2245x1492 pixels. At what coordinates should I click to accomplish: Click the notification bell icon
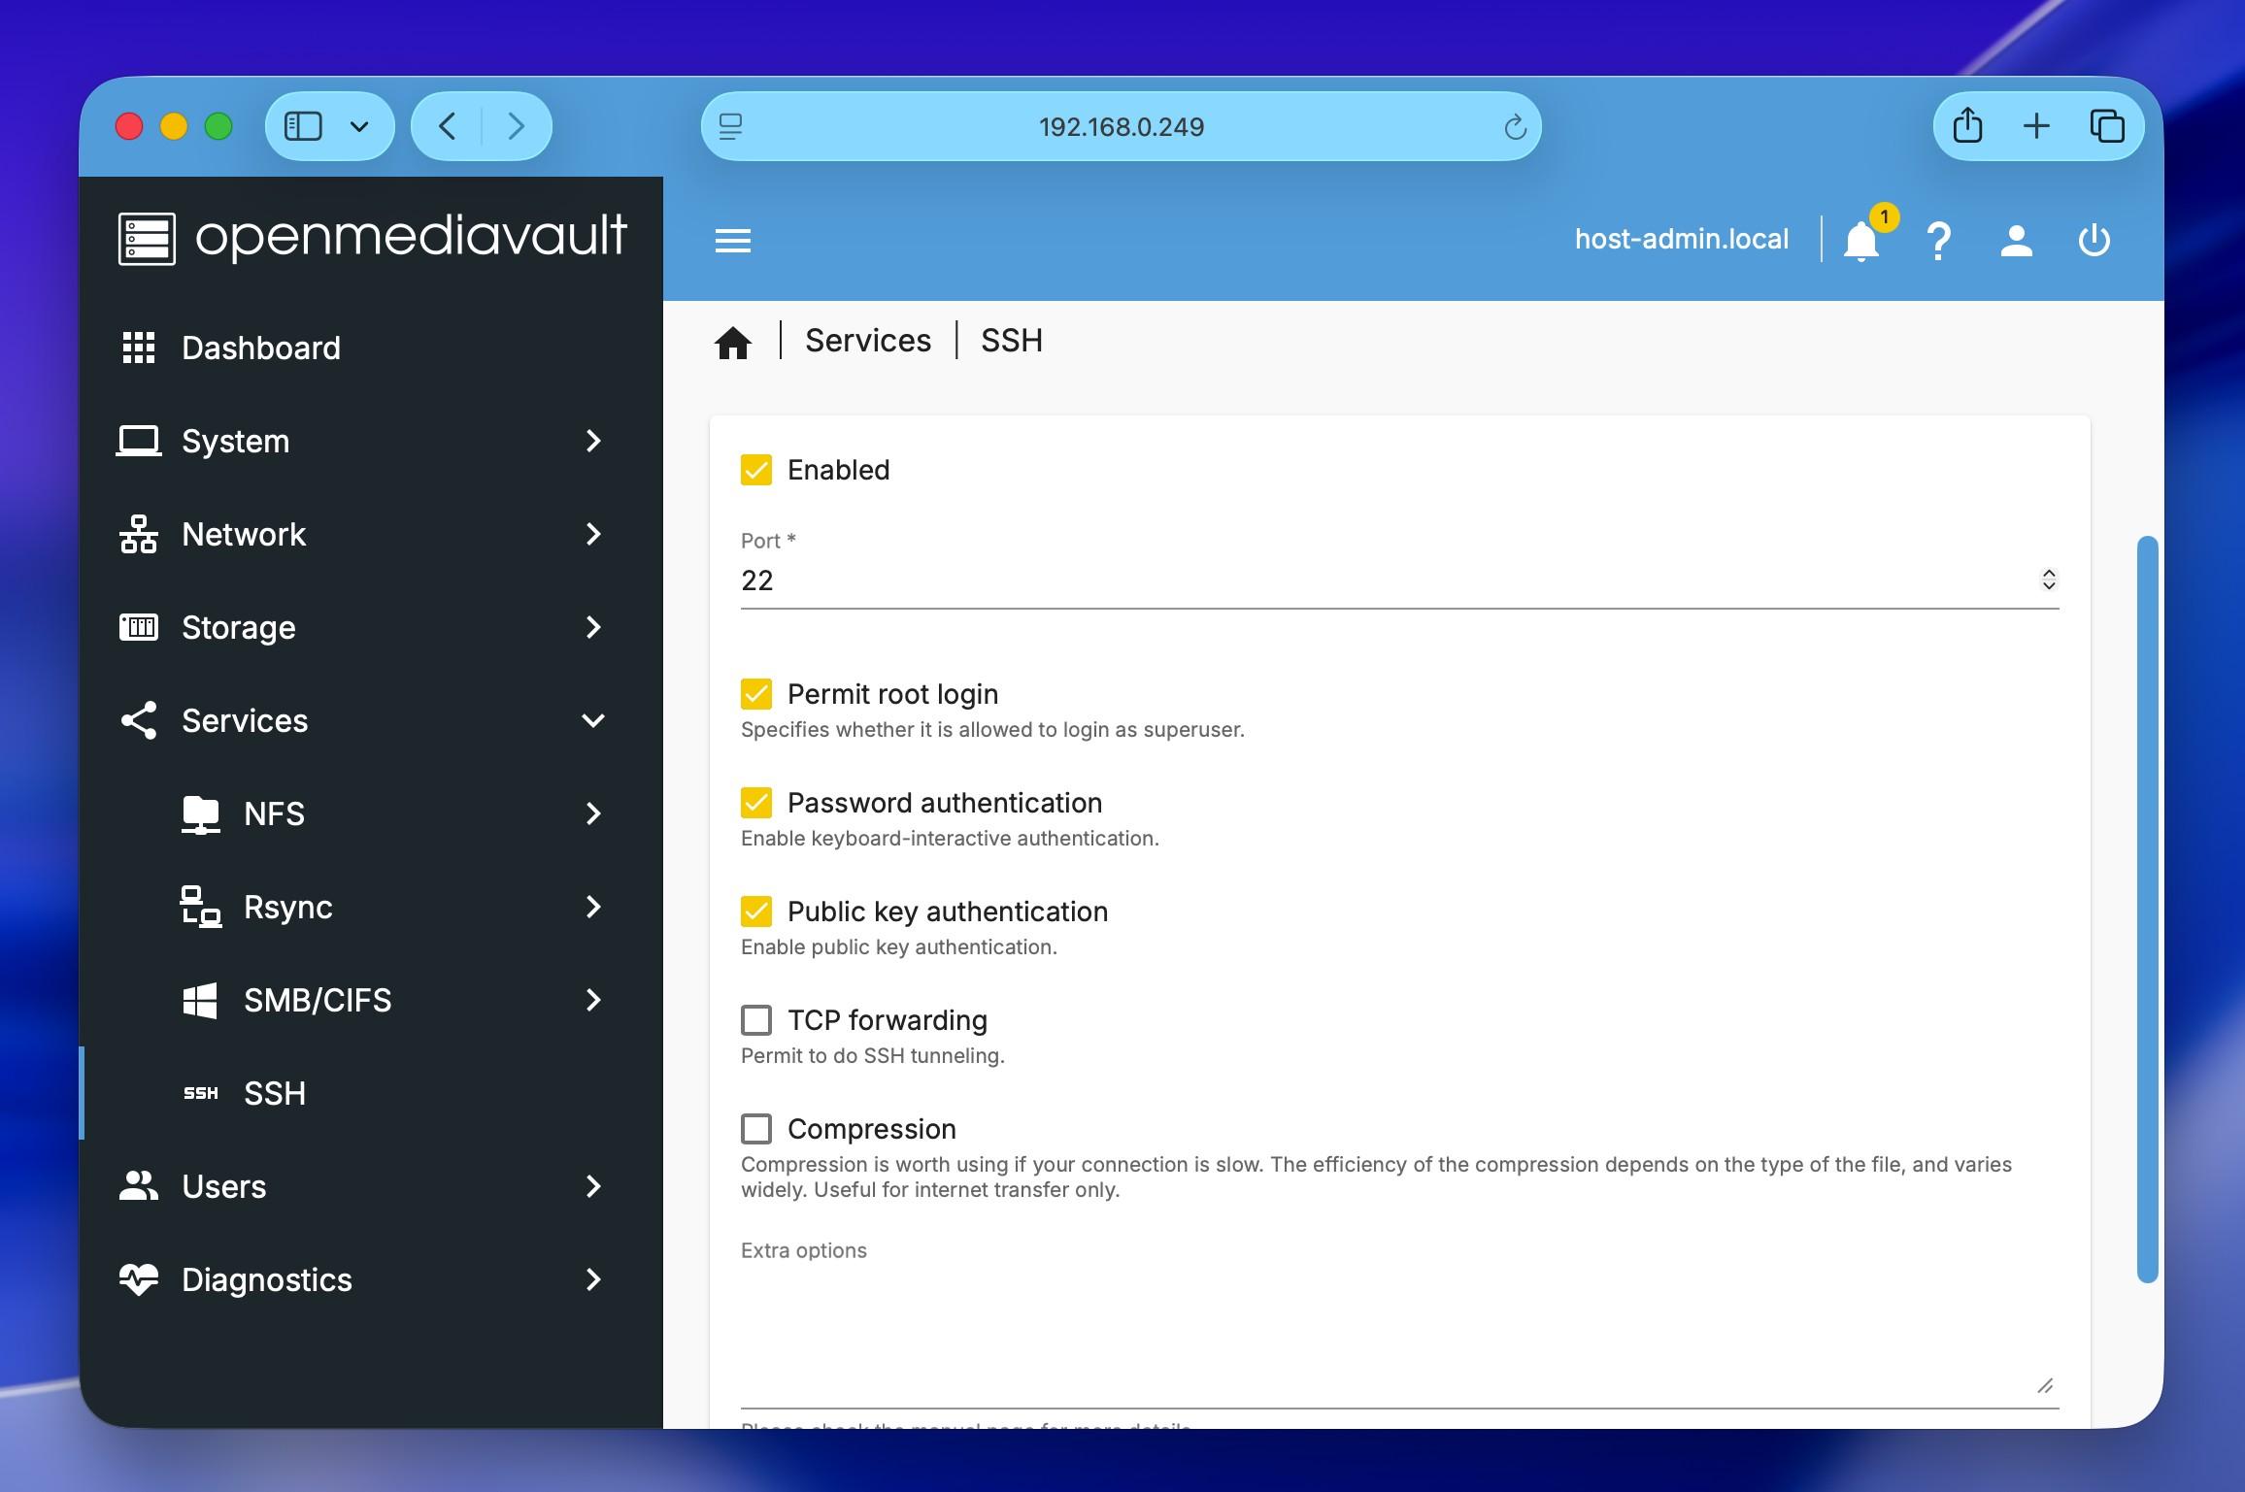pos(1861,239)
